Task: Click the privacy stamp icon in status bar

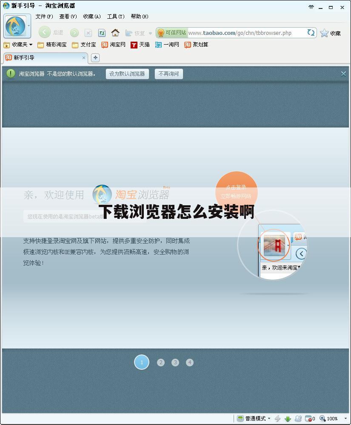Action: point(298,419)
